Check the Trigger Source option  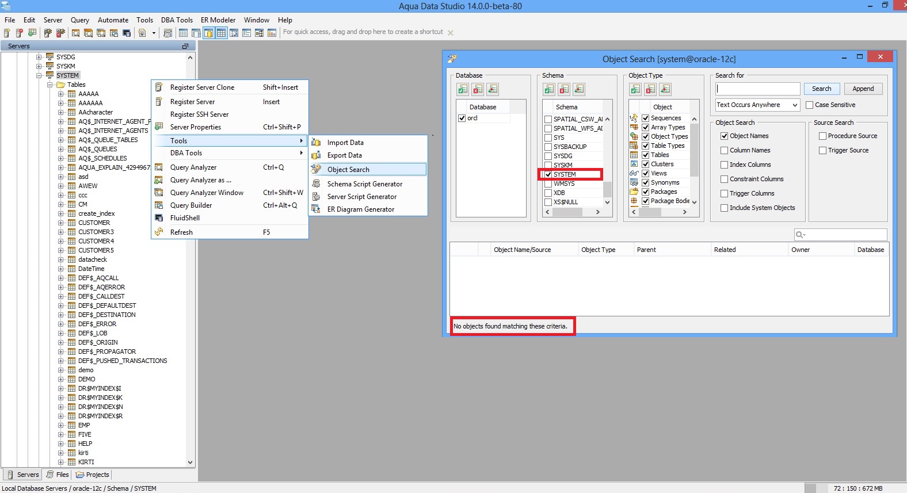pos(823,150)
